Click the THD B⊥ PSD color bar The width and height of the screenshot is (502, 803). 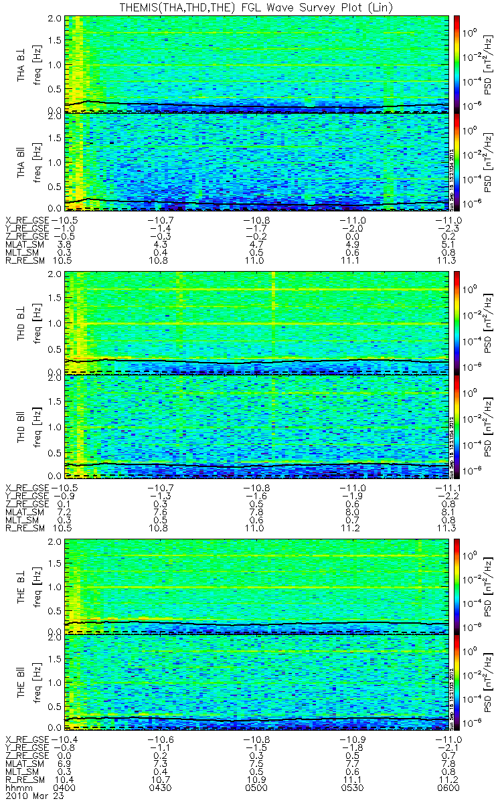coord(458,323)
